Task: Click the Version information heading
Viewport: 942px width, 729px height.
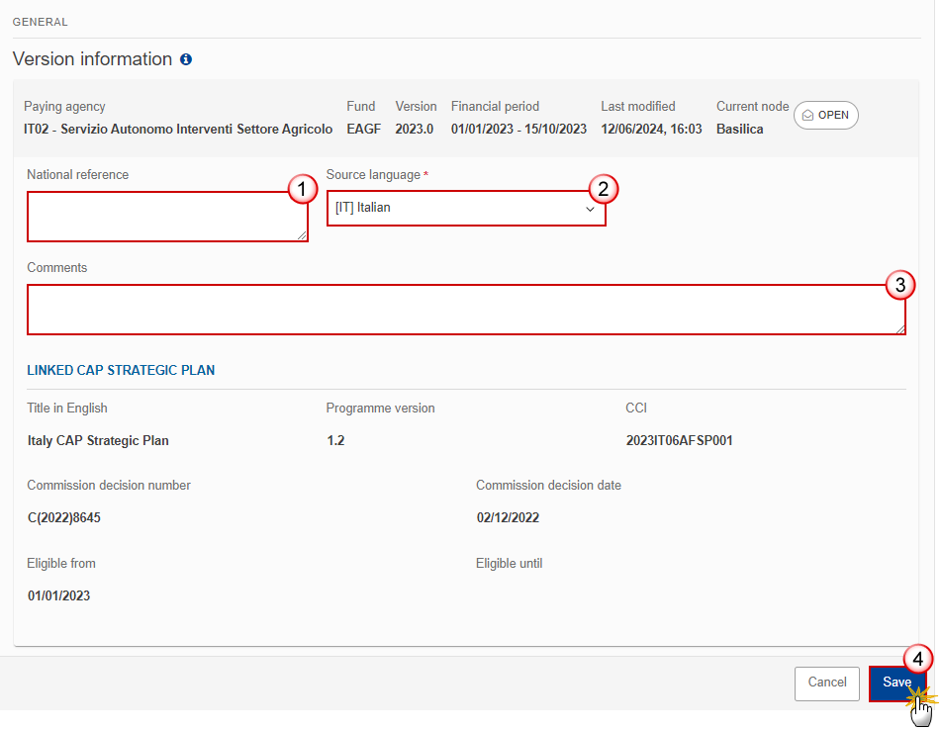Action: point(93,58)
